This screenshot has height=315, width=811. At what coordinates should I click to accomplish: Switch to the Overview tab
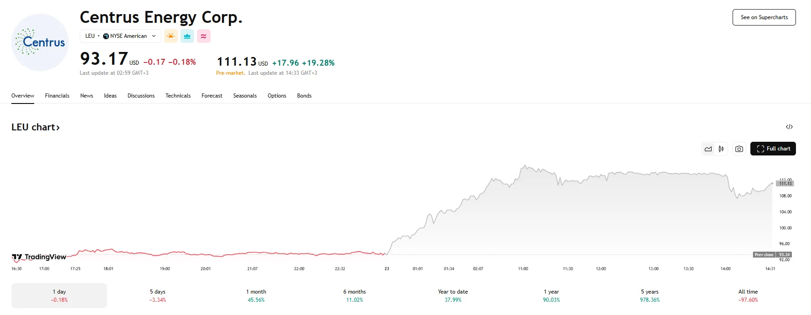[x=23, y=96]
